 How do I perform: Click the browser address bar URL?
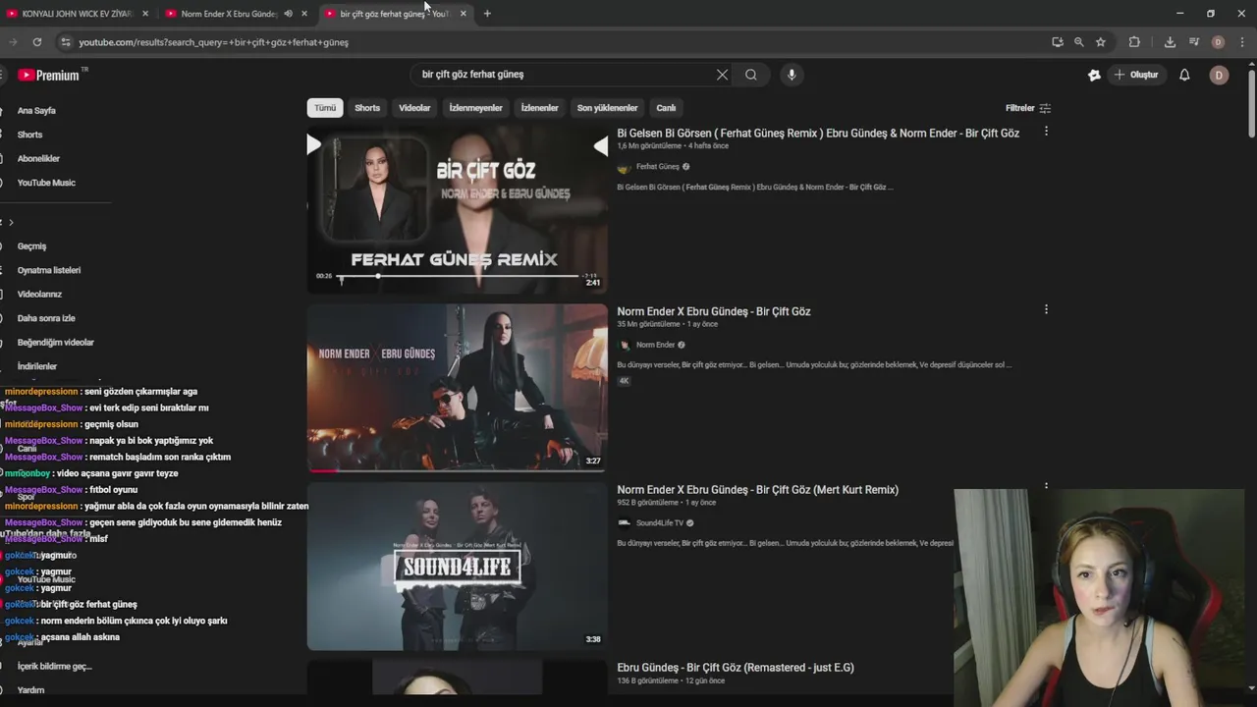click(214, 42)
